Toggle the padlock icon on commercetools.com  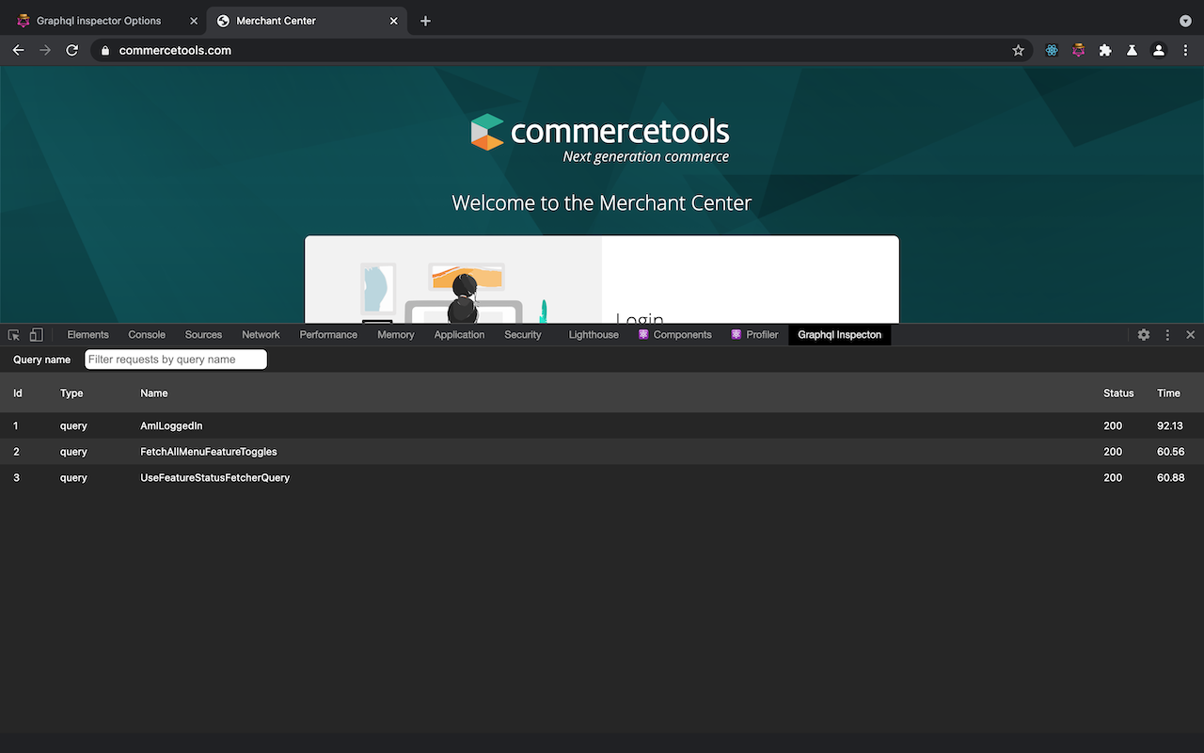104,50
